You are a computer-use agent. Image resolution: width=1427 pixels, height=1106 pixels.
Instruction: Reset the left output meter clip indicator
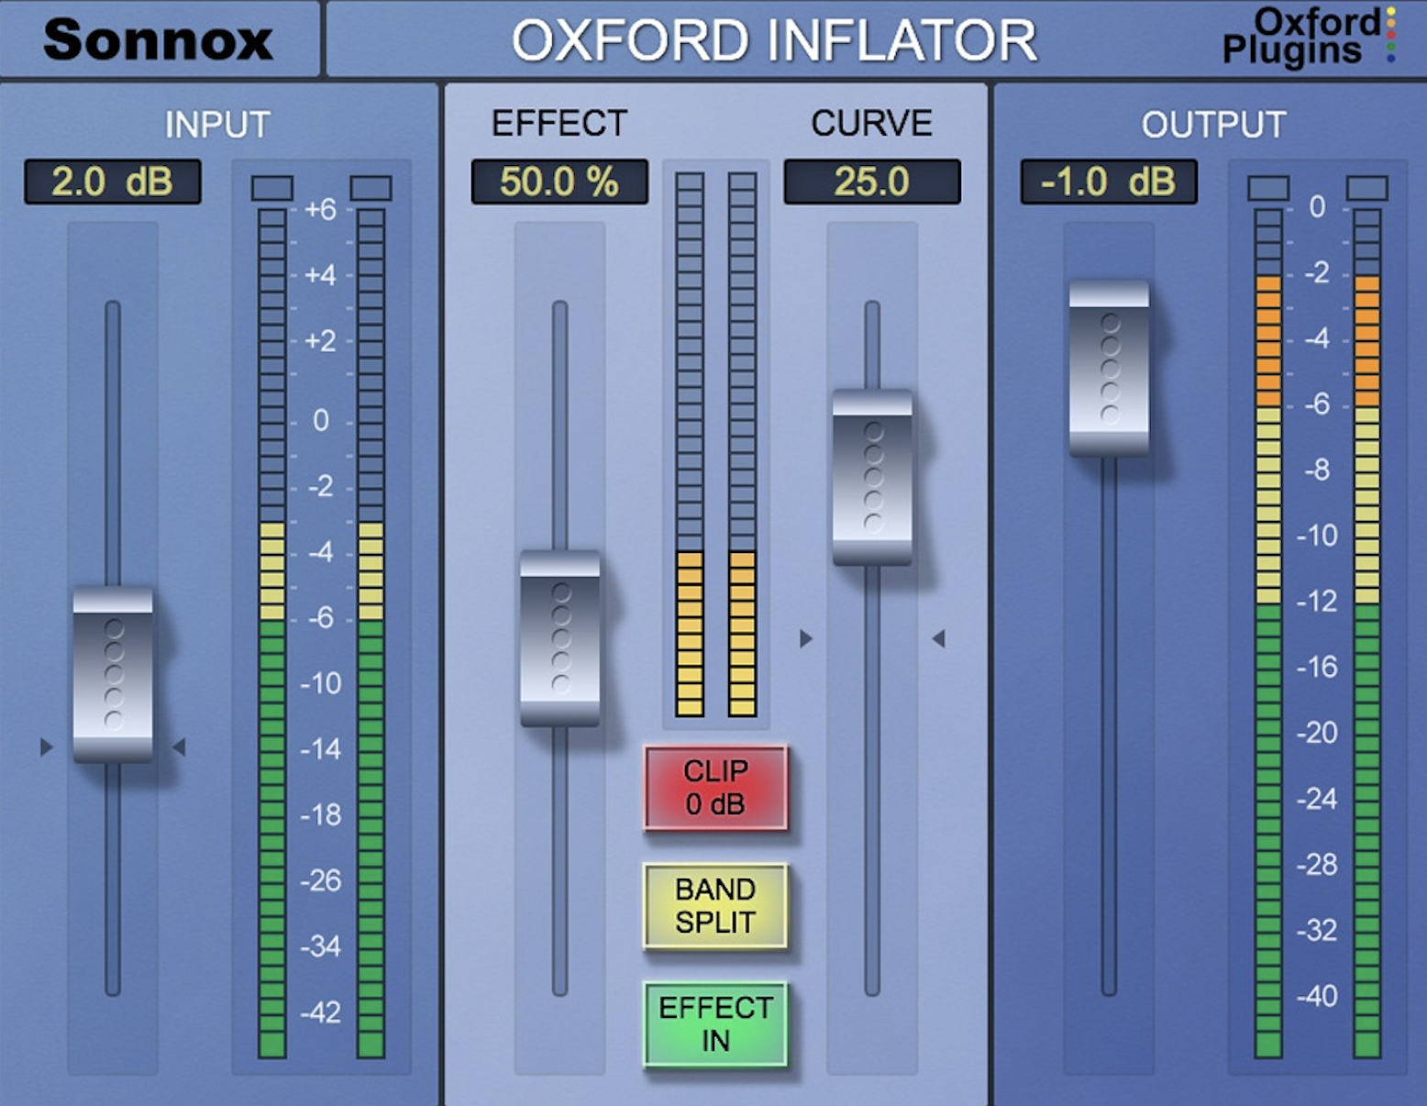coord(1268,188)
